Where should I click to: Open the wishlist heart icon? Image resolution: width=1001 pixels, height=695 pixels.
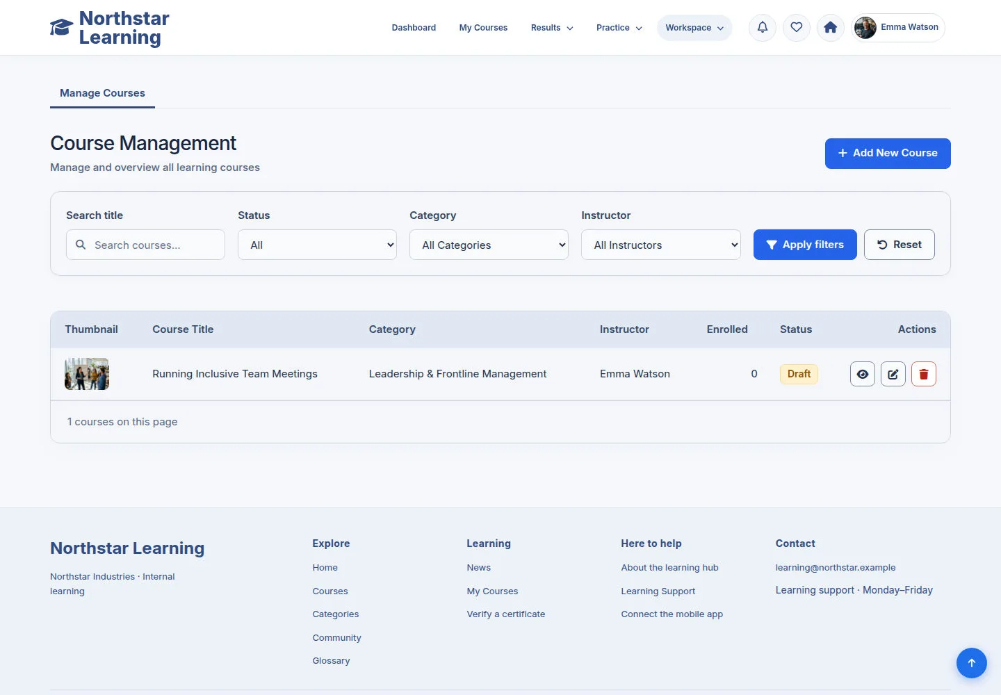pos(797,28)
